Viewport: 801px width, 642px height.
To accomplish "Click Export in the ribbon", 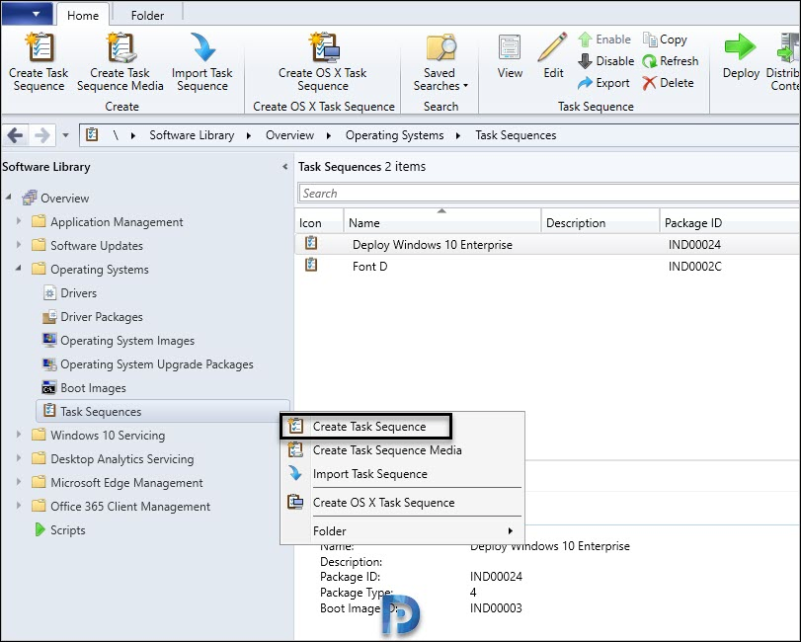I will point(603,83).
